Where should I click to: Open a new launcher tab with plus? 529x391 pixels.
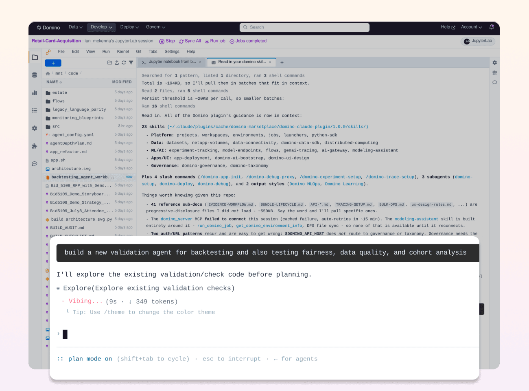pyautogui.click(x=282, y=62)
